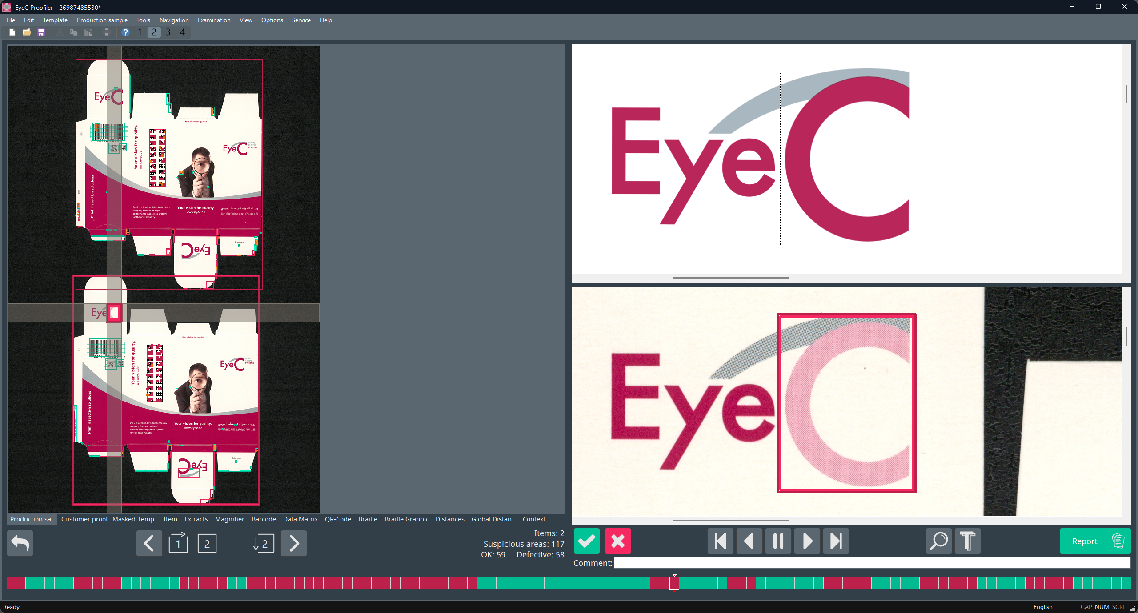Screen dimensions: 1138x613
Task: Click the sample view horizontal scrollbar
Action: [x=731, y=521]
